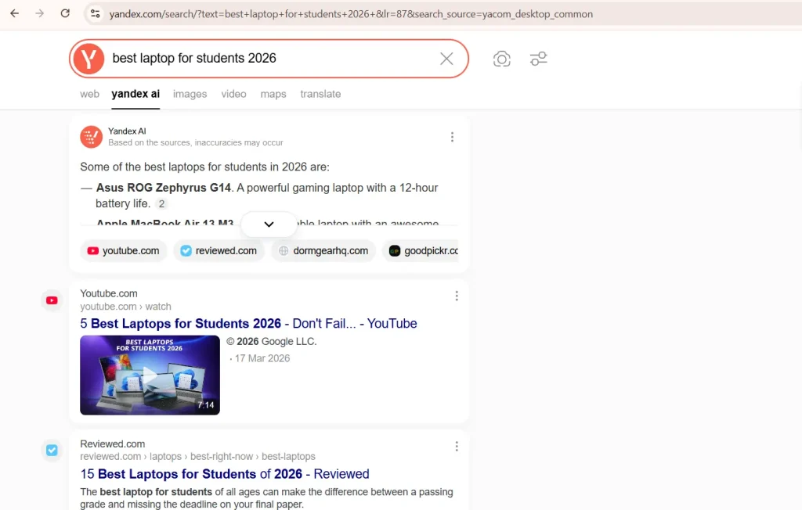This screenshot has height=510, width=802.
Task: Click the browser address bar URL
Action: click(x=351, y=14)
